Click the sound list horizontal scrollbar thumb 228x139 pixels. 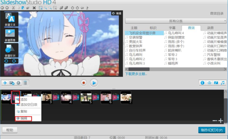(x=139, y=69)
